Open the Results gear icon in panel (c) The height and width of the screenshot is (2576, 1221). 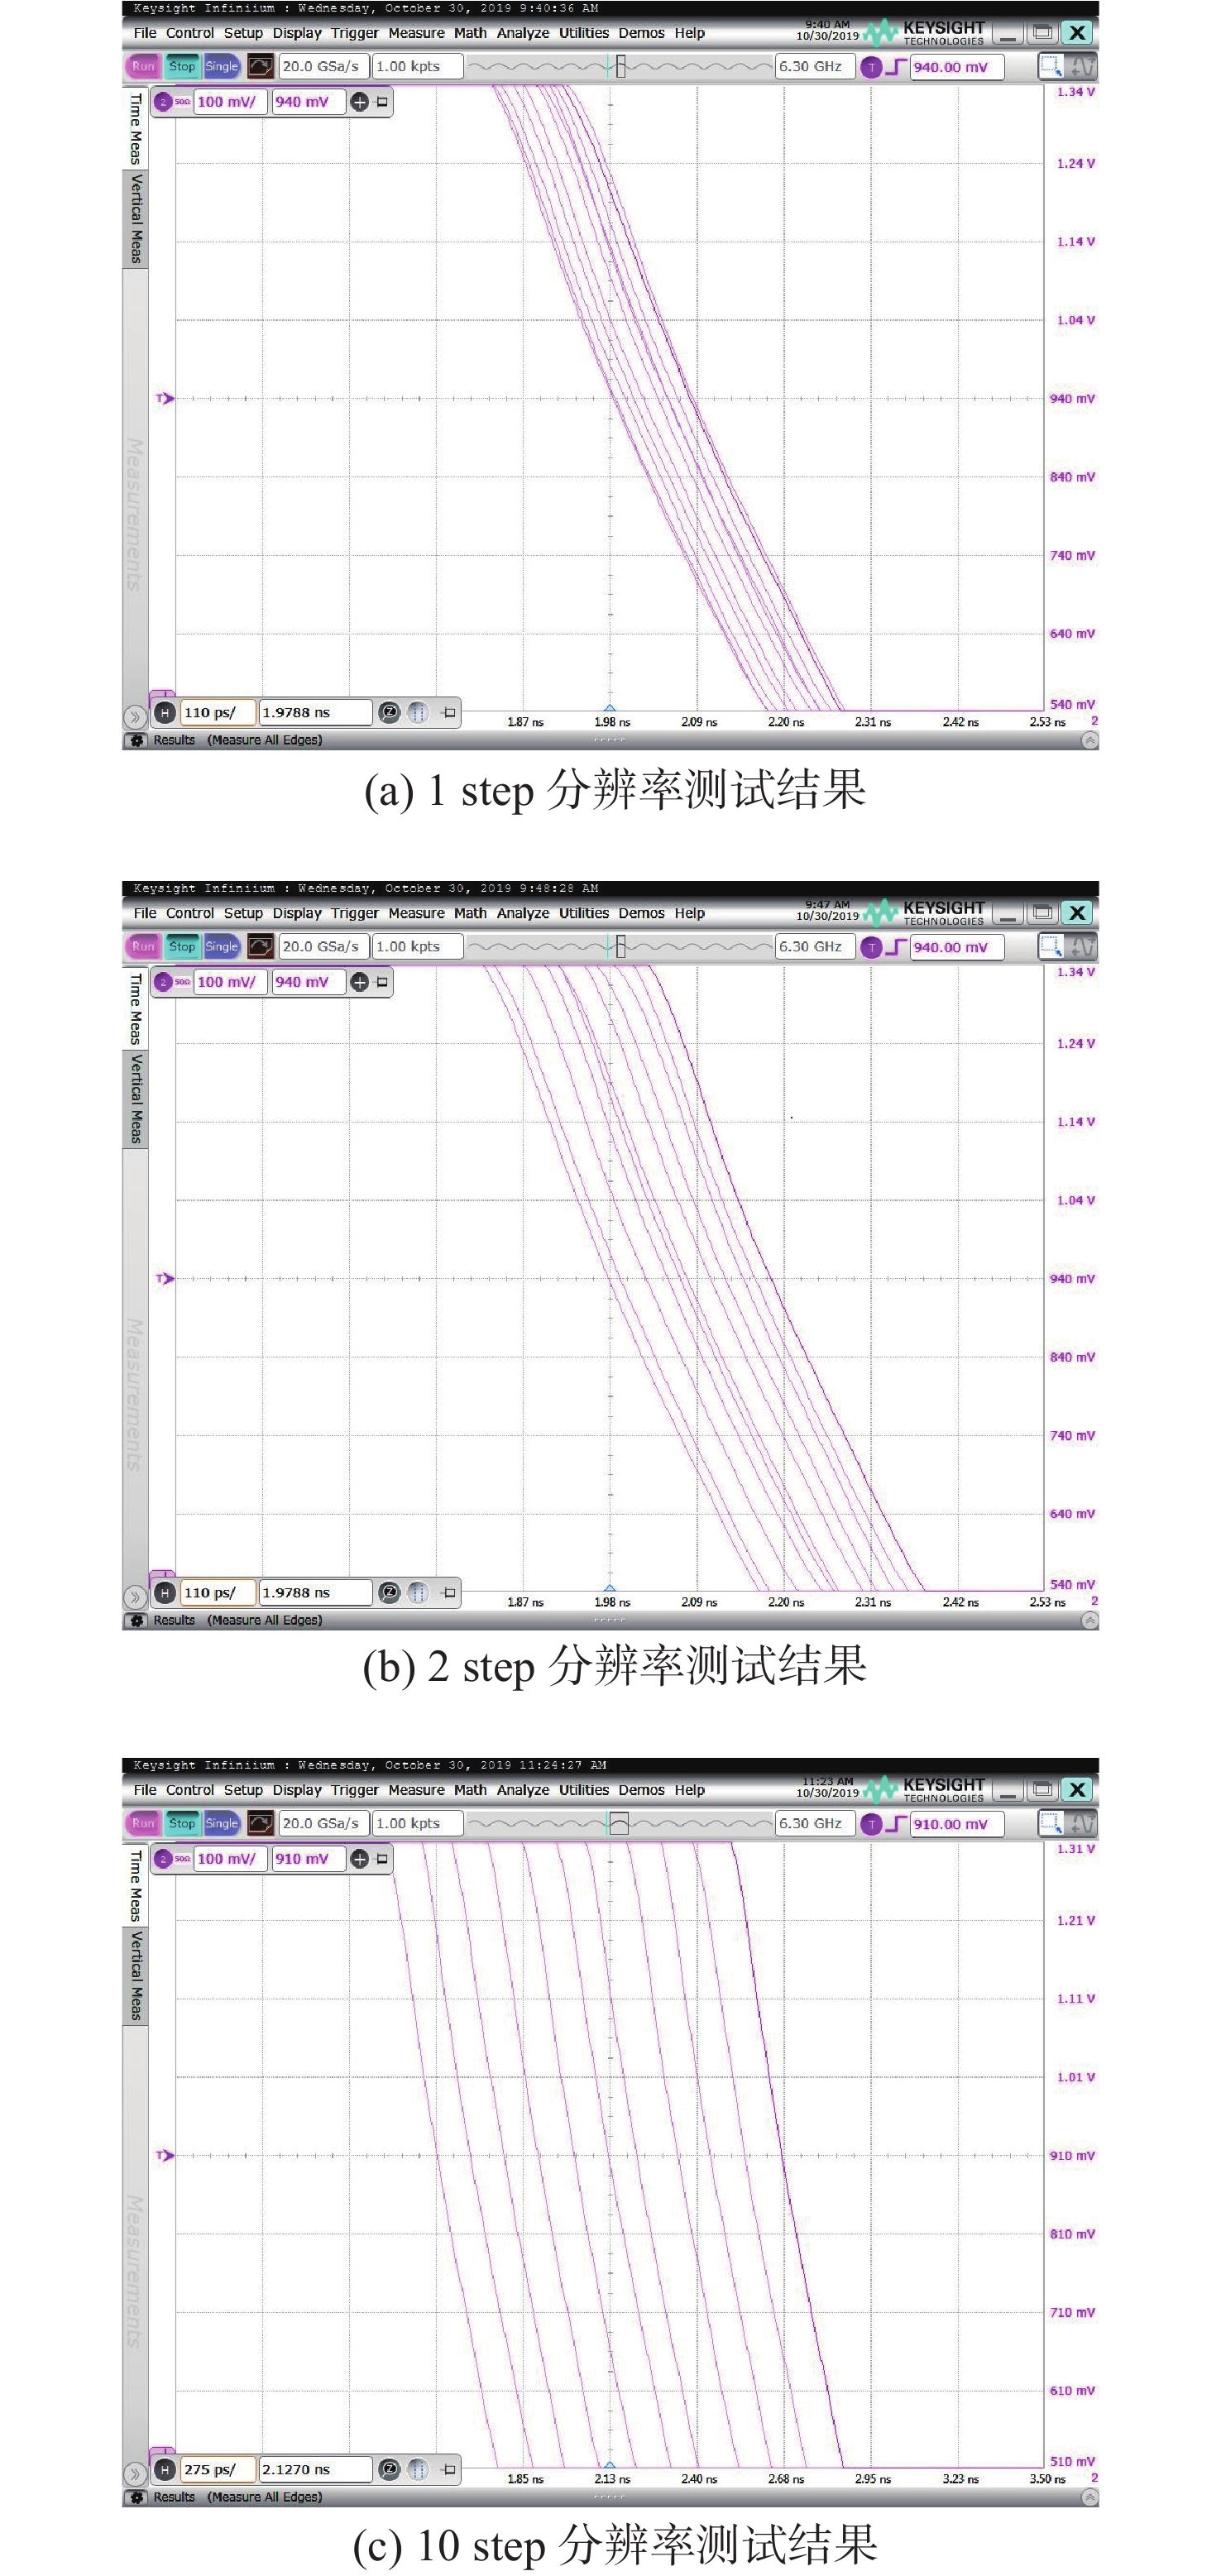click(x=137, y=2498)
